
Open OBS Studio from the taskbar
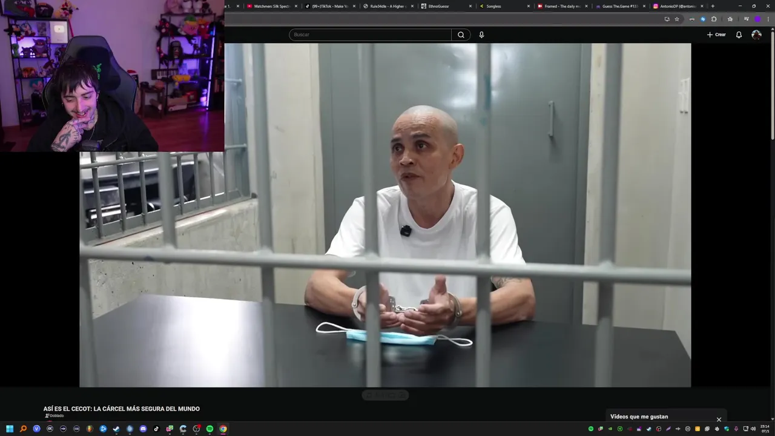pyautogui.click(x=196, y=429)
